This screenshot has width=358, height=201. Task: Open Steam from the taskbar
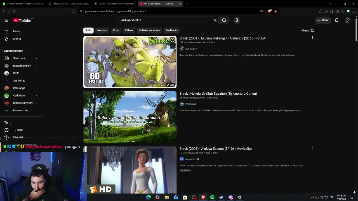click(x=221, y=197)
